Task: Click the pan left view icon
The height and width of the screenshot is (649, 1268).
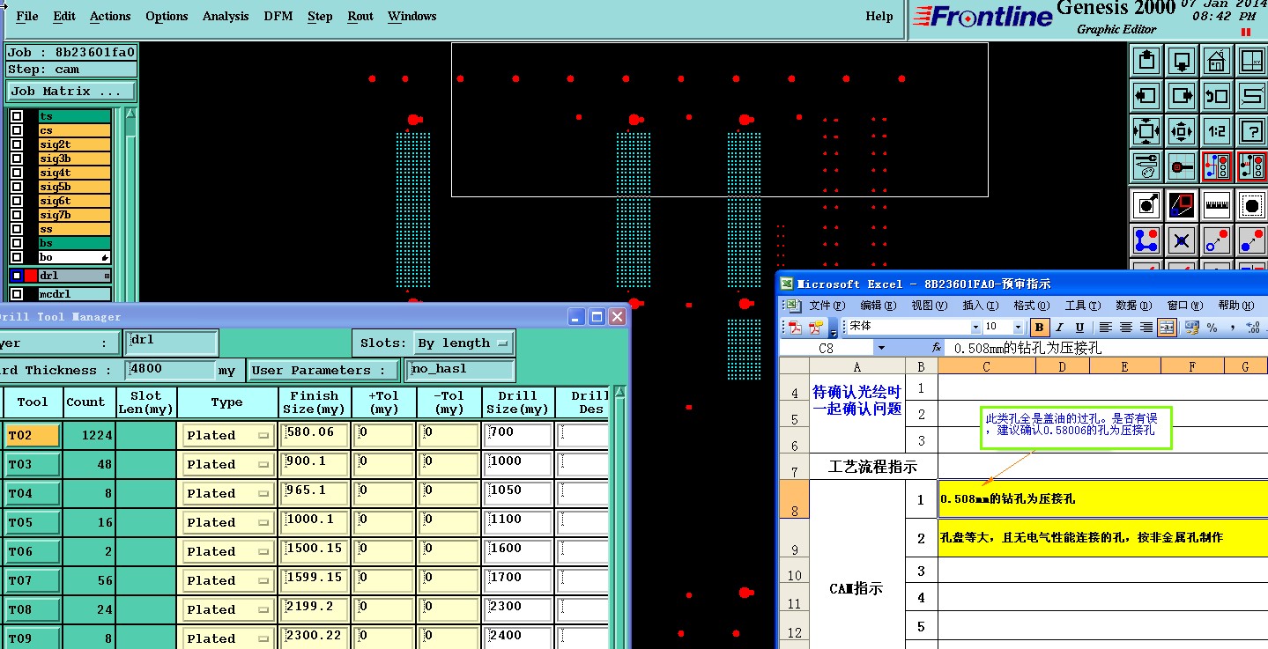Action: tap(1146, 95)
